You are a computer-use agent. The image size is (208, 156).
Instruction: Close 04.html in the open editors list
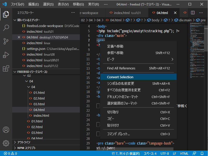(19, 37)
